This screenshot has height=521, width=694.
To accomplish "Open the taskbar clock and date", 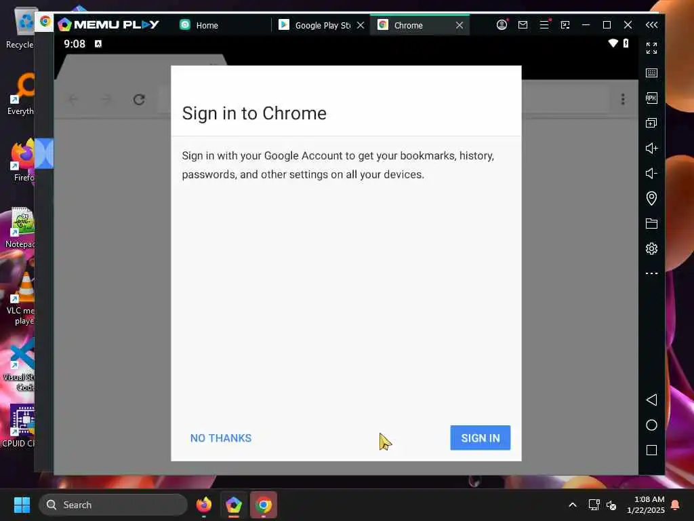I will (646, 505).
